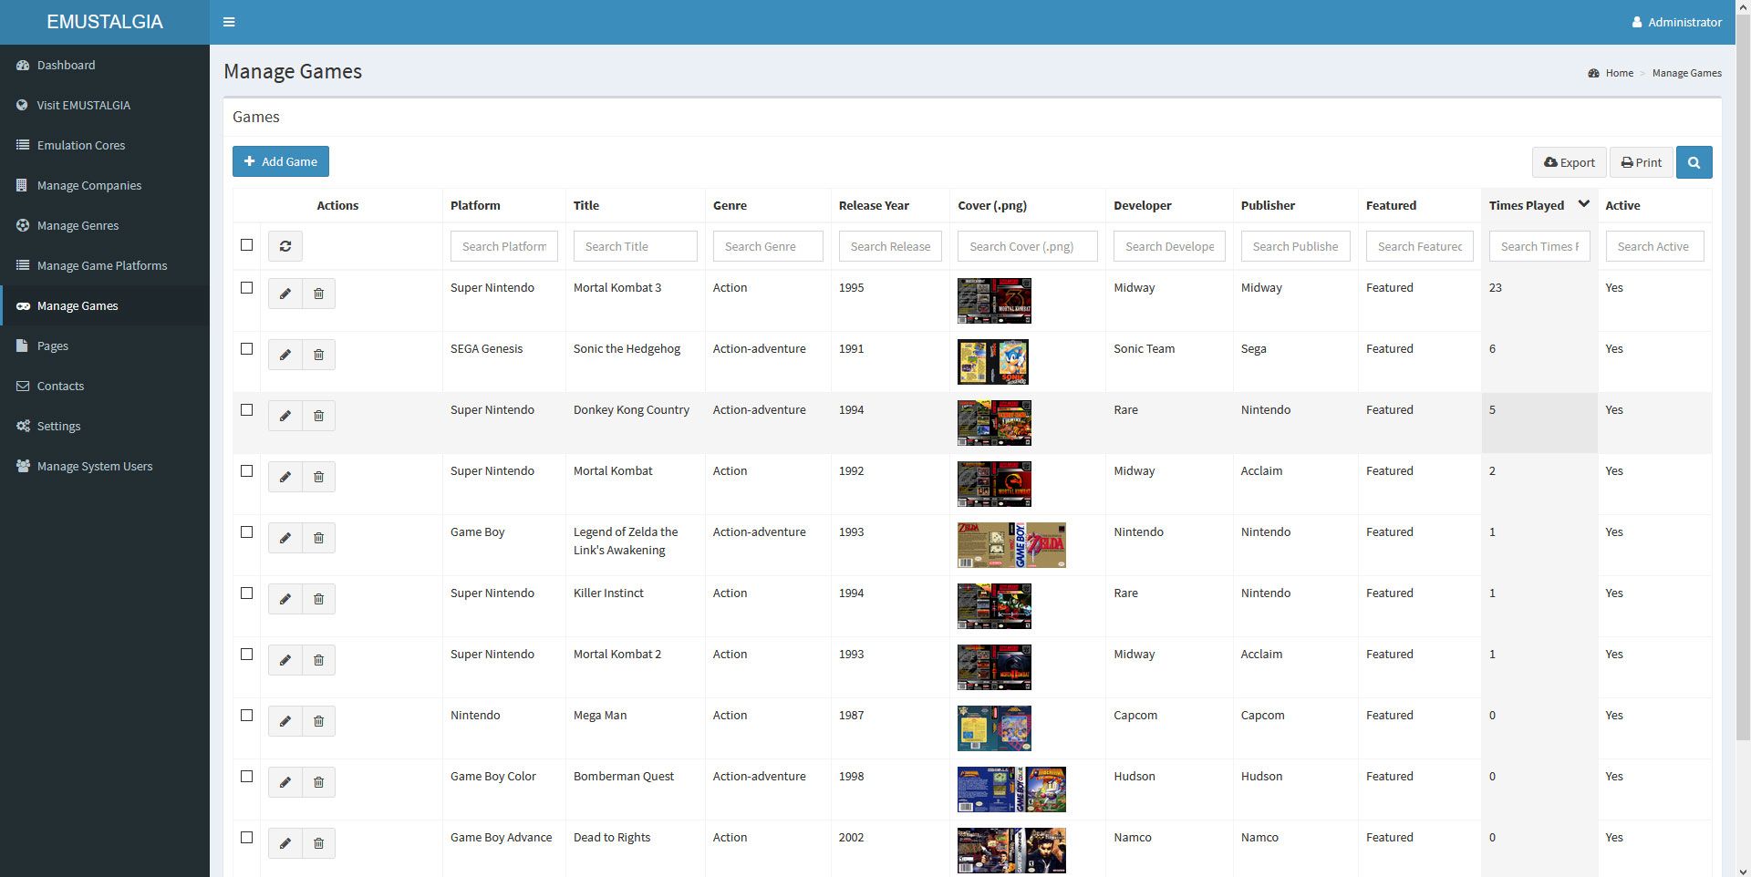This screenshot has width=1751, height=877.
Task: Click the refresh icon in filter row
Action: tap(285, 246)
